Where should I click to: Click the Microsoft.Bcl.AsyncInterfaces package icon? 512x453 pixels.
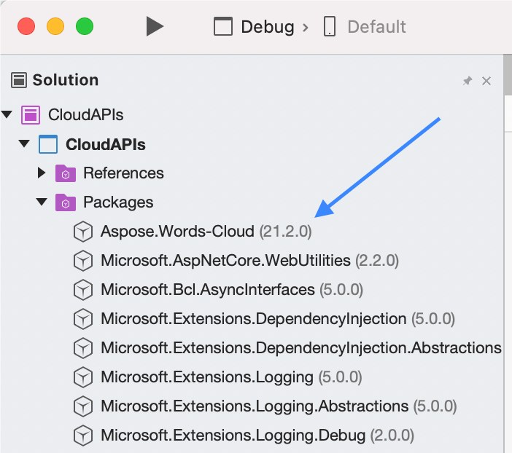(x=83, y=289)
